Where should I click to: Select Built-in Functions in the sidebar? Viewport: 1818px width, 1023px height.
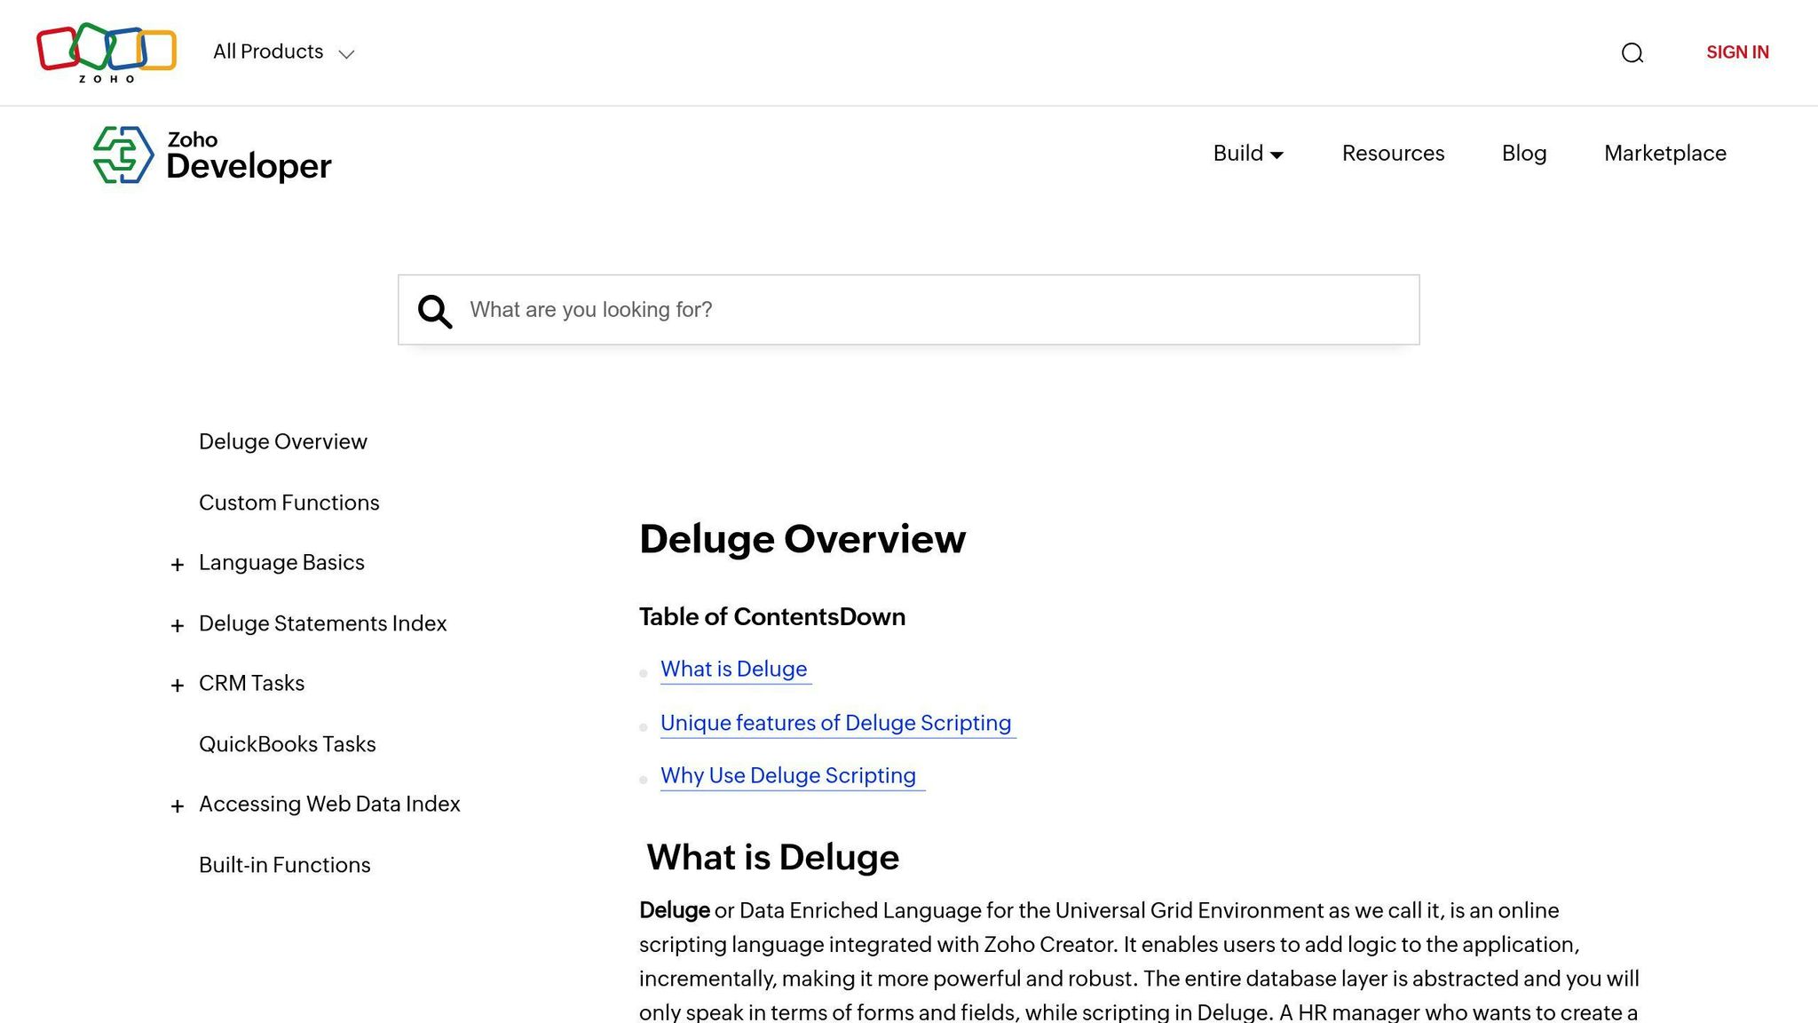click(284, 864)
